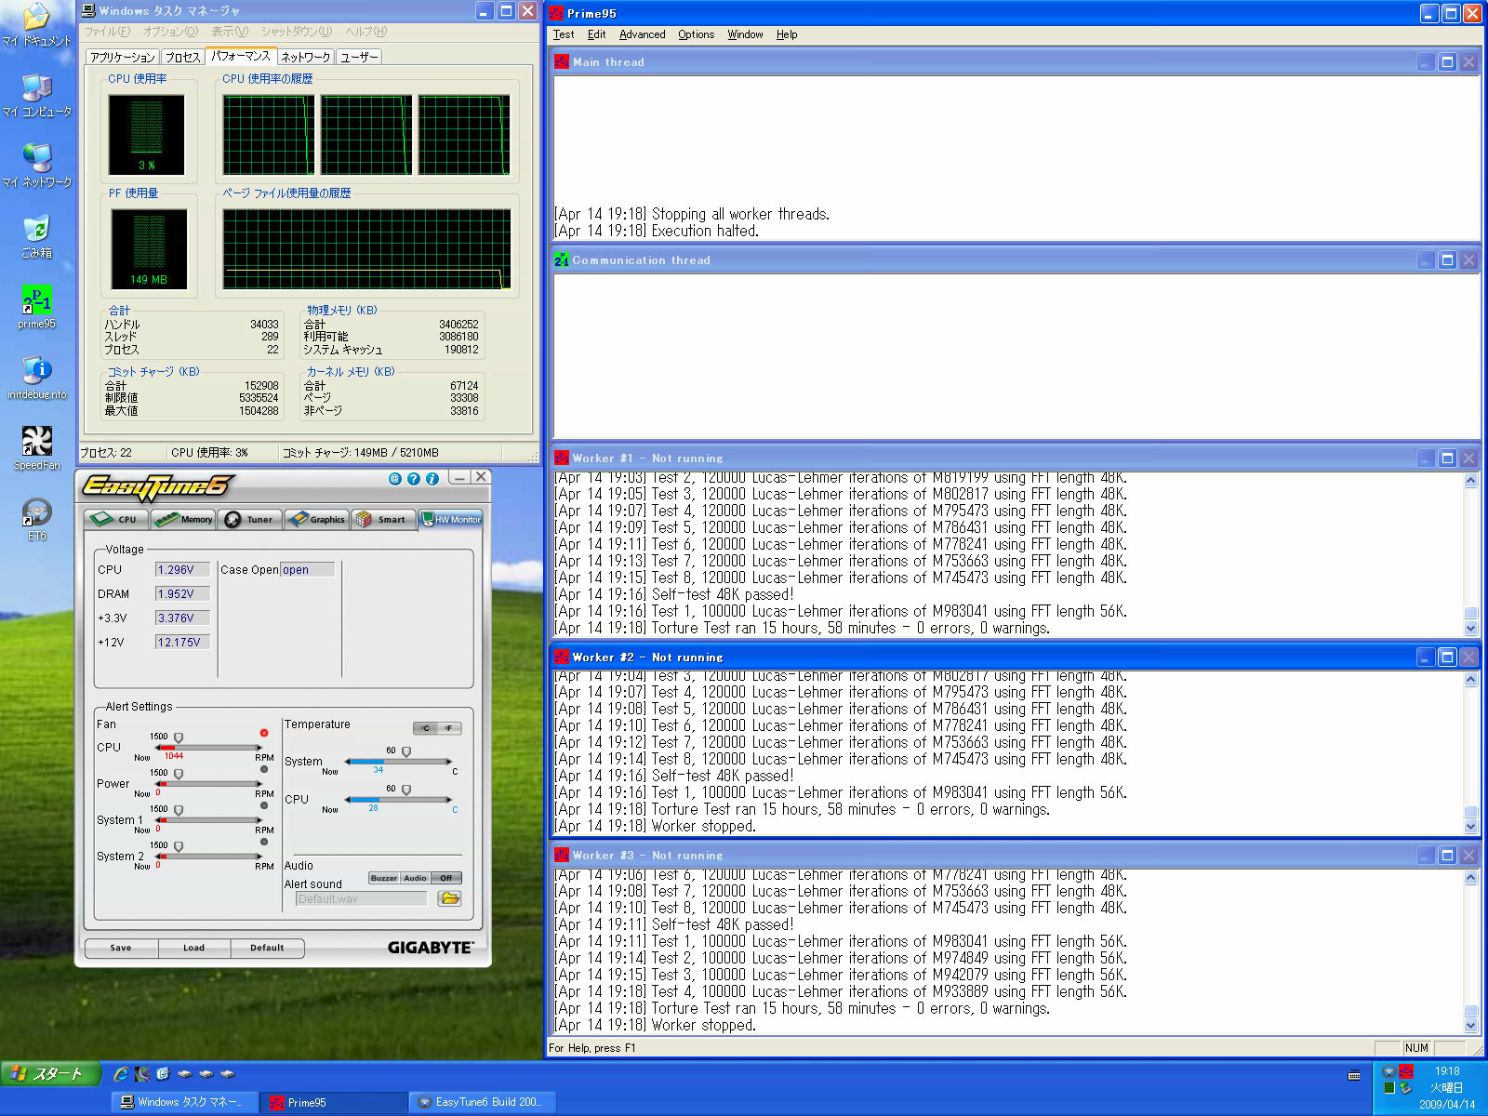The image size is (1488, 1116).
Task: Click the Load button in EasyTune6
Action: coord(193,948)
